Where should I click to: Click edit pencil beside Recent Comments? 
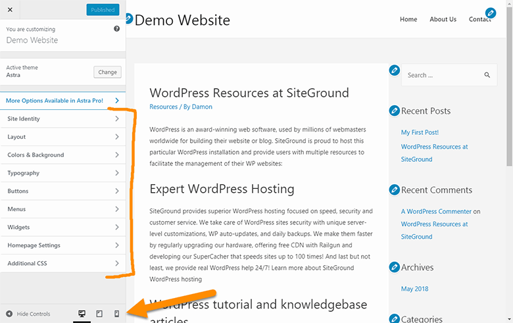point(395,189)
